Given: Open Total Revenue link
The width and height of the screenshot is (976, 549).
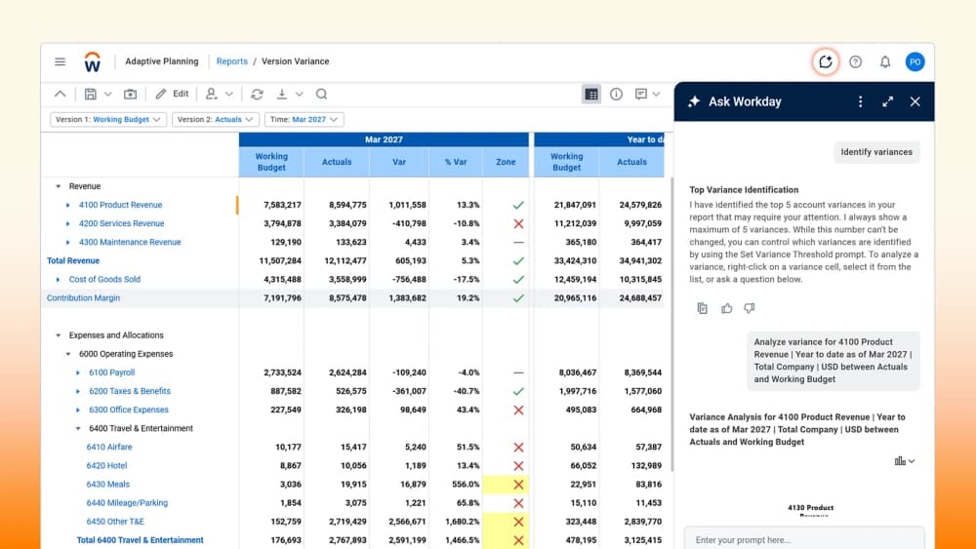Looking at the screenshot, I should (x=73, y=260).
